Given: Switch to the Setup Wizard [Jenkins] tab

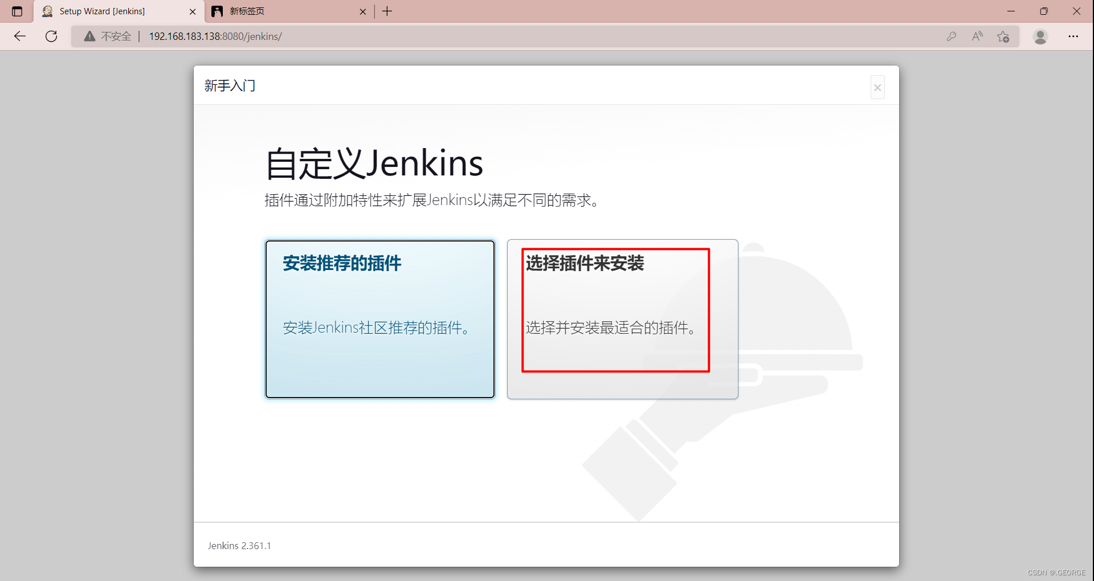Looking at the screenshot, I should click(119, 11).
